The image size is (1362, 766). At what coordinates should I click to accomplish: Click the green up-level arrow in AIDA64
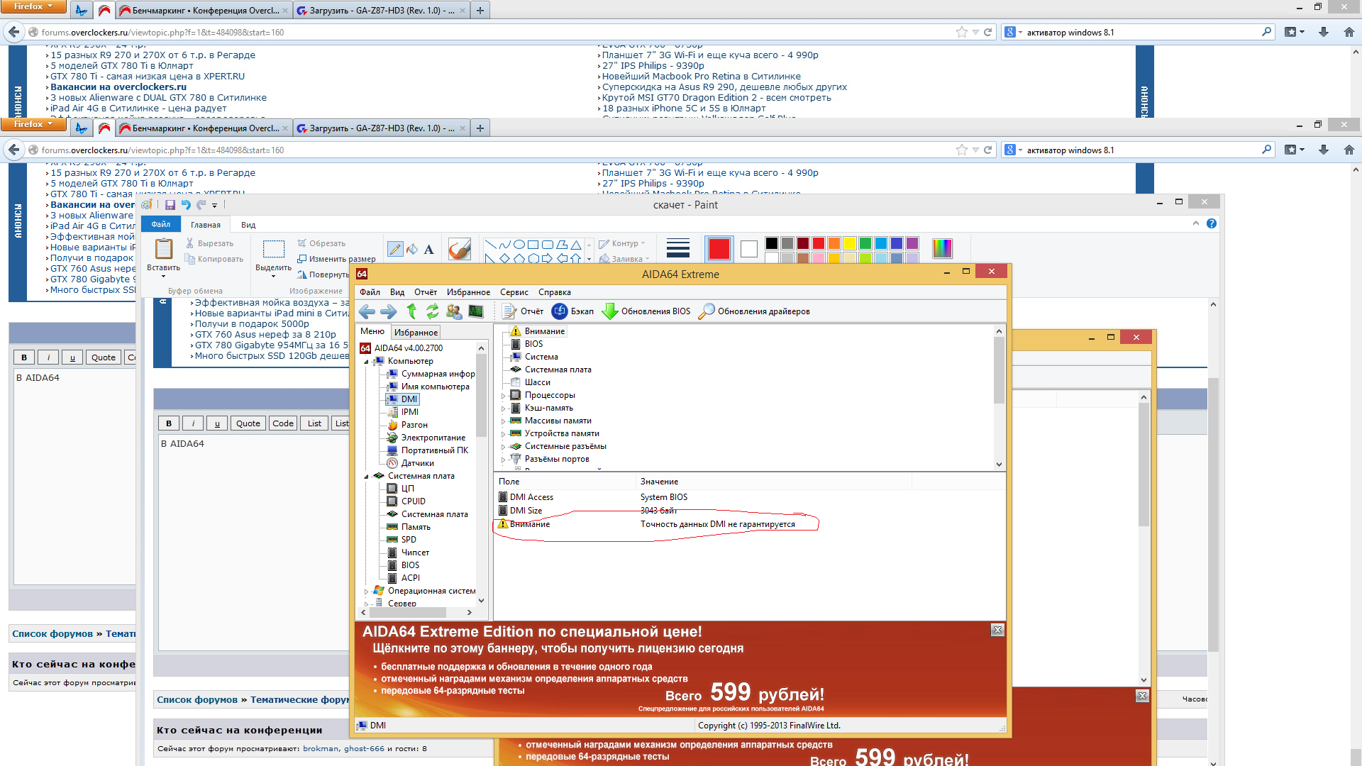click(x=411, y=311)
